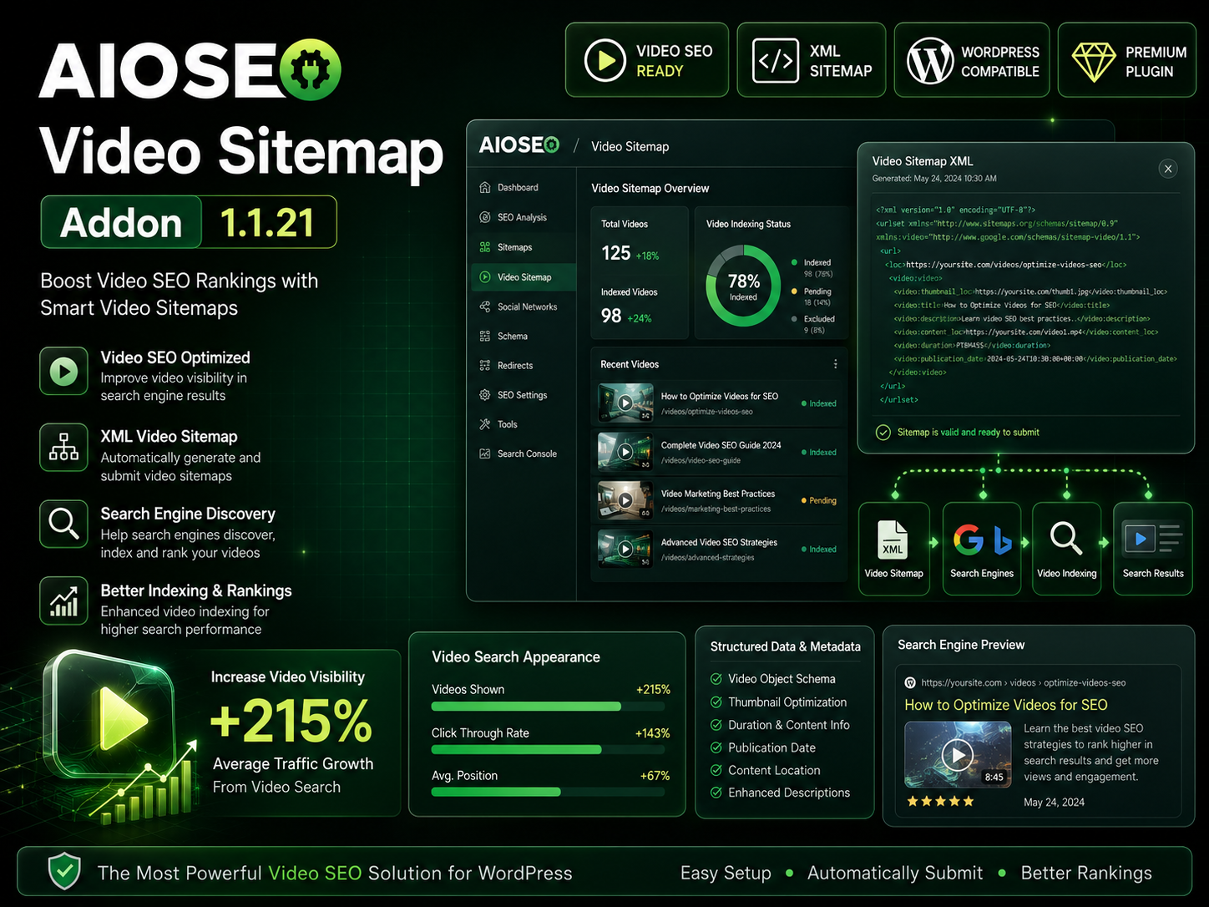Play the How to Optimize Videos thumbnail
This screenshot has width=1209, height=907.
625,403
